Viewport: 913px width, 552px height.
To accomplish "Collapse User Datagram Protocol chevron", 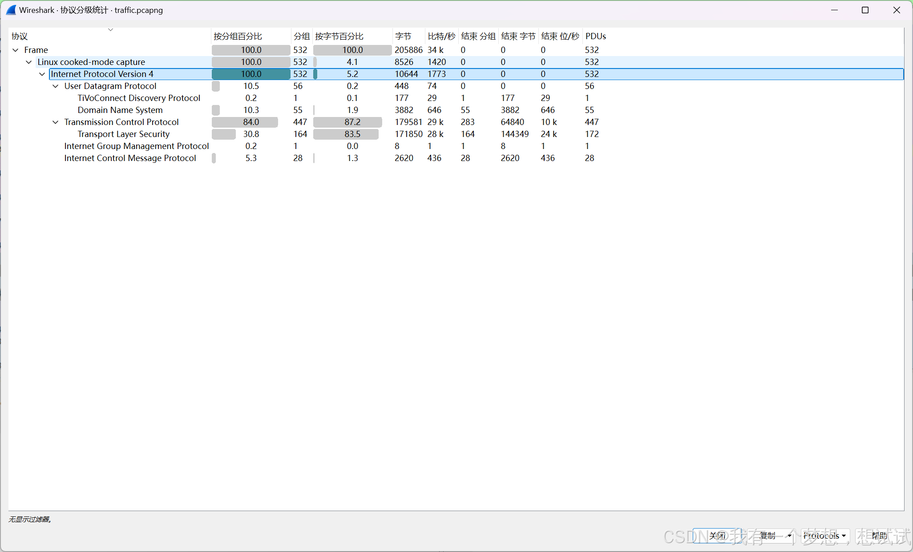I will (x=56, y=86).
